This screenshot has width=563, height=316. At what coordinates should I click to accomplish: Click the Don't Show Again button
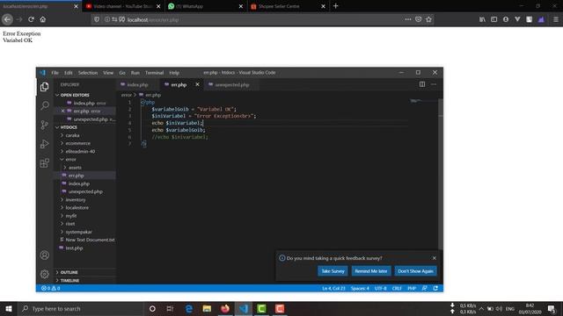[415, 271]
